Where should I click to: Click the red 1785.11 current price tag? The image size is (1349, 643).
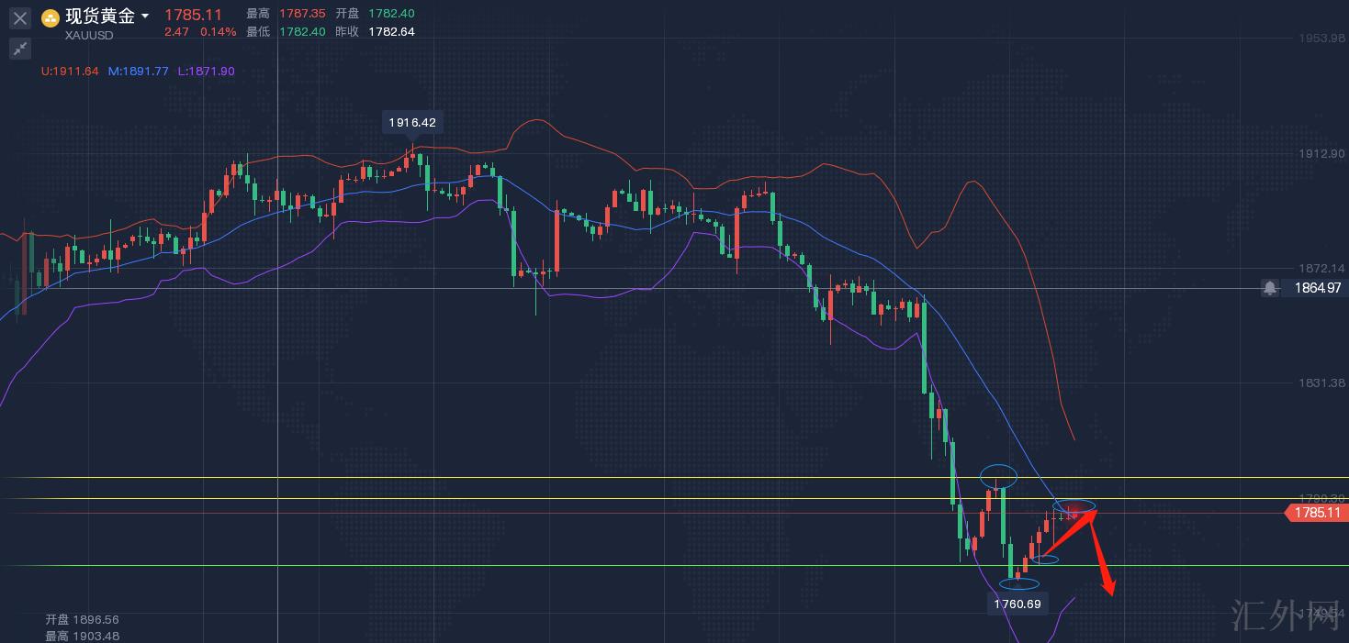click(x=1316, y=513)
